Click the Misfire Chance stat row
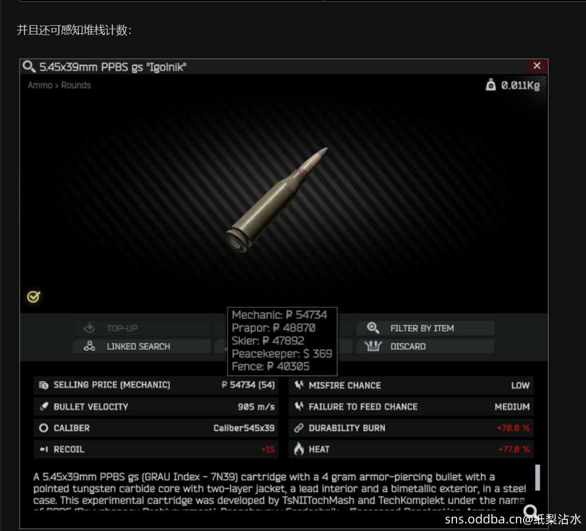Screen dimensions: 586x531 click(x=411, y=385)
